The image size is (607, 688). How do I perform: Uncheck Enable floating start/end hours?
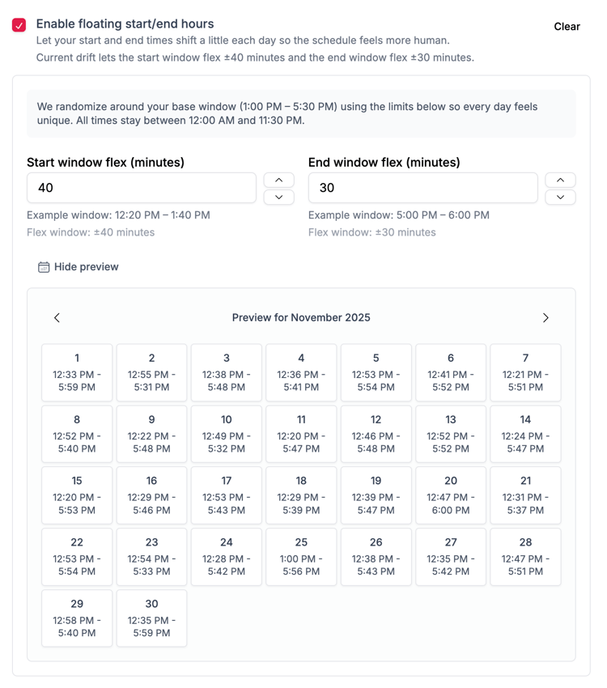(19, 24)
